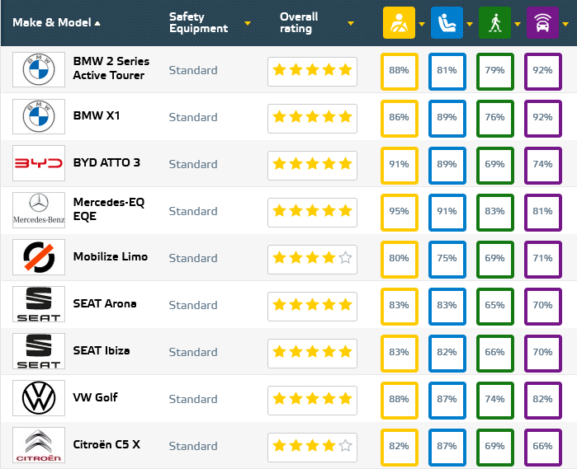Image resolution: width=577 pixels, height=469 pixels.
Task: Click SEAT Ibiza 82% blue score
Action: pos(447,354)
